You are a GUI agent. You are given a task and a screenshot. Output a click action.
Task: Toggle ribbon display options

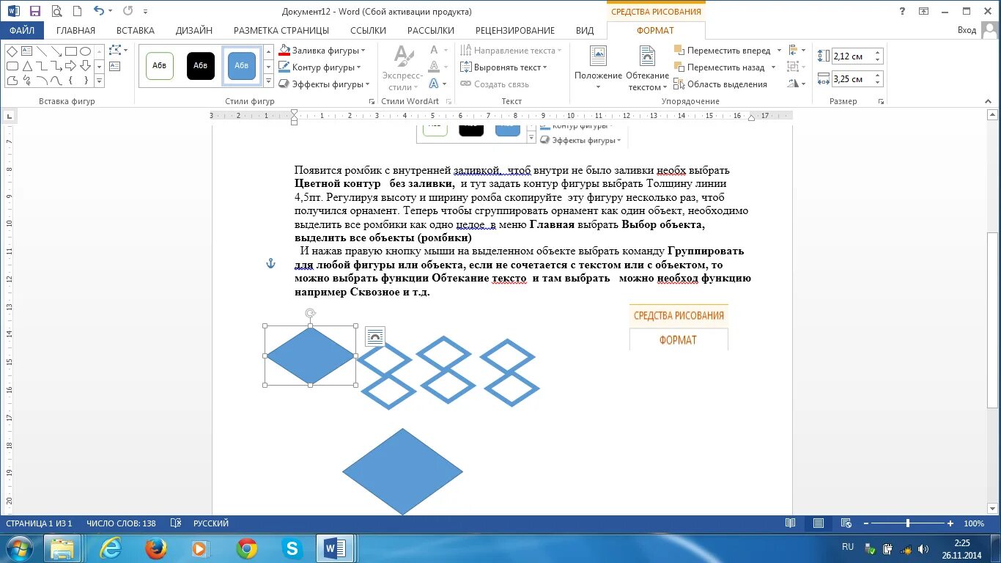[923, 11]
